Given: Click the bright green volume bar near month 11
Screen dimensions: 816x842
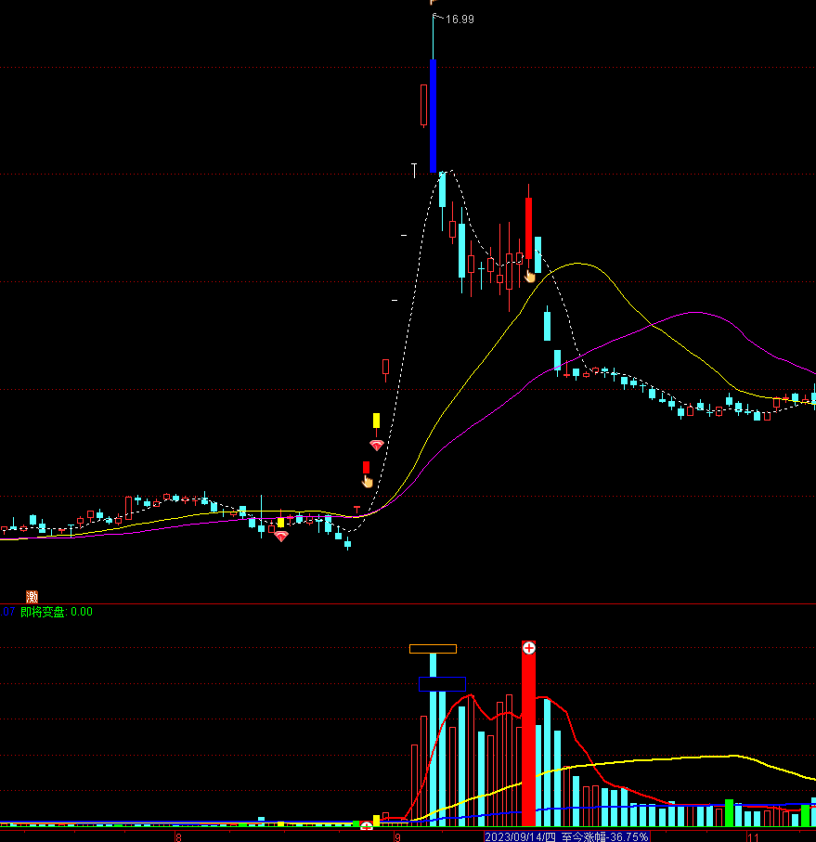Looking at the screenshot, I should [x=729, y=812].
